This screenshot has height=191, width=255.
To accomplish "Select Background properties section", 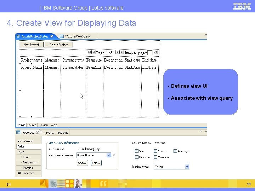I will (x=29, y=162).
